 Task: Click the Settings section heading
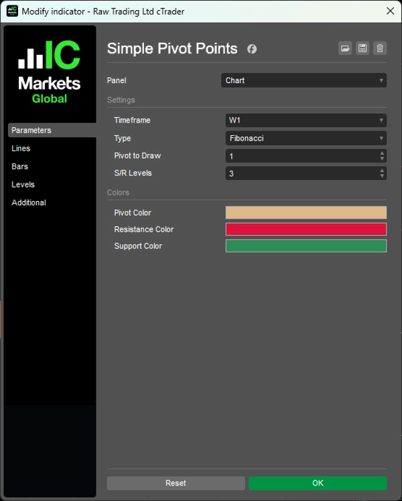tap(121, 100)
